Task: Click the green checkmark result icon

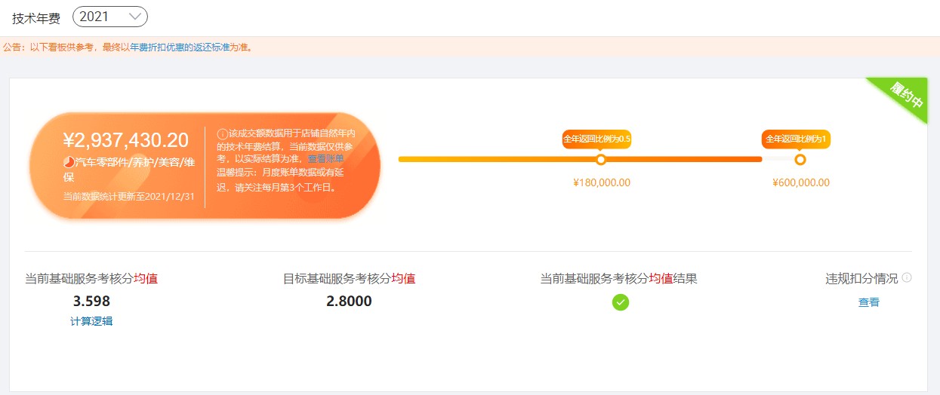Action: point(621,302)
